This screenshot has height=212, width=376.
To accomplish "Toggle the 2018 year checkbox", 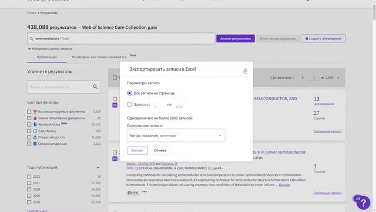I will click(29, 202).
